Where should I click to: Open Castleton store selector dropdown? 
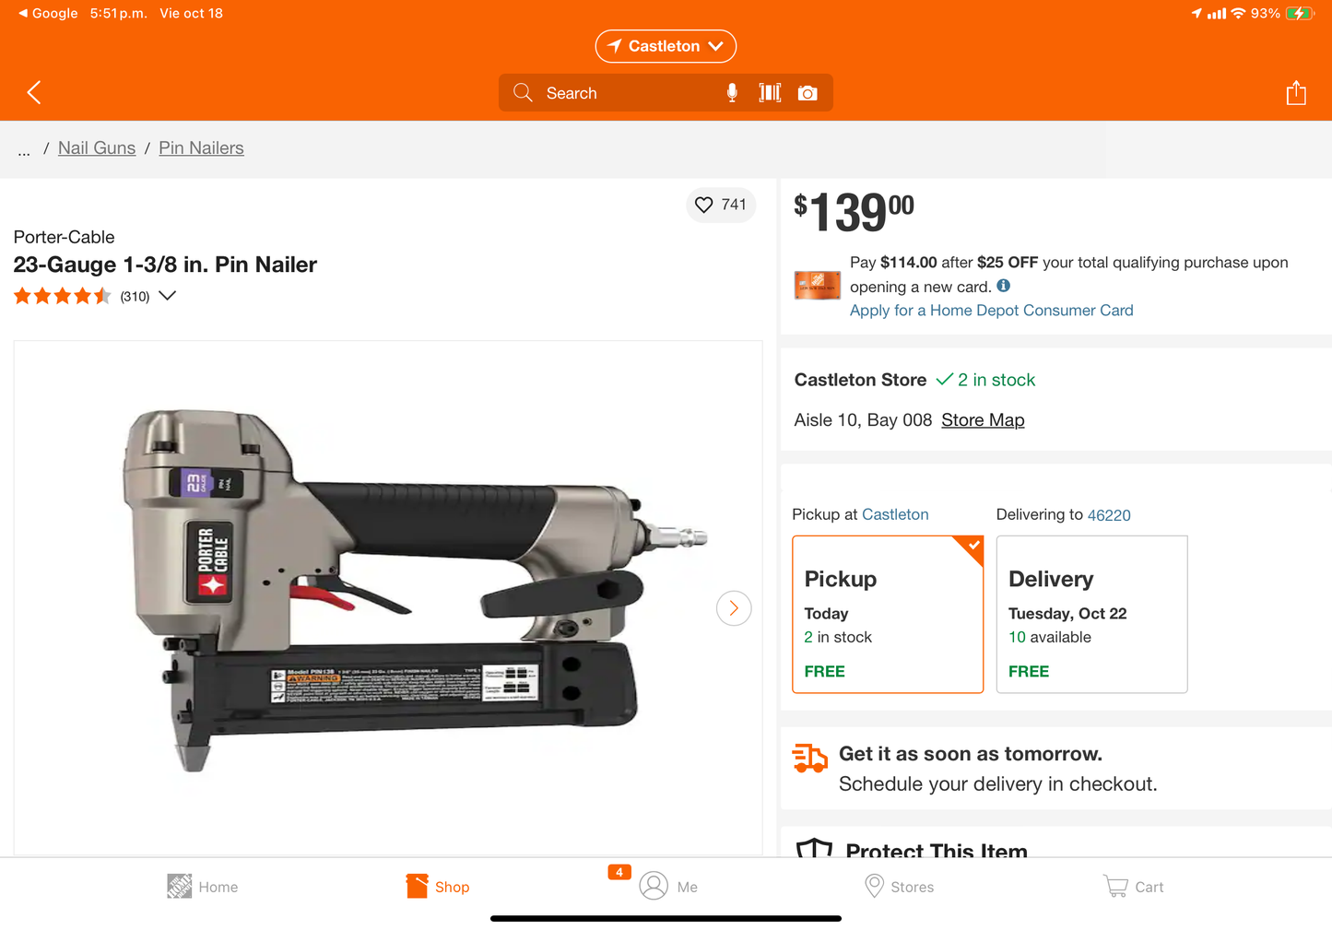click(666, 46)
